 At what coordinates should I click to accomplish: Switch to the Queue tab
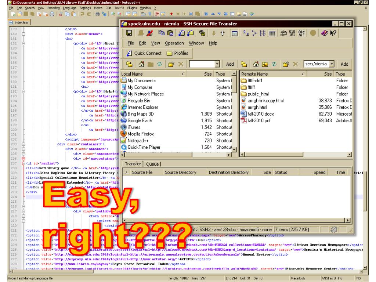pyautogui.click(x=152, y=164)
